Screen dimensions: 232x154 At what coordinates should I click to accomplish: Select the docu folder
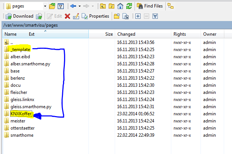15,85
